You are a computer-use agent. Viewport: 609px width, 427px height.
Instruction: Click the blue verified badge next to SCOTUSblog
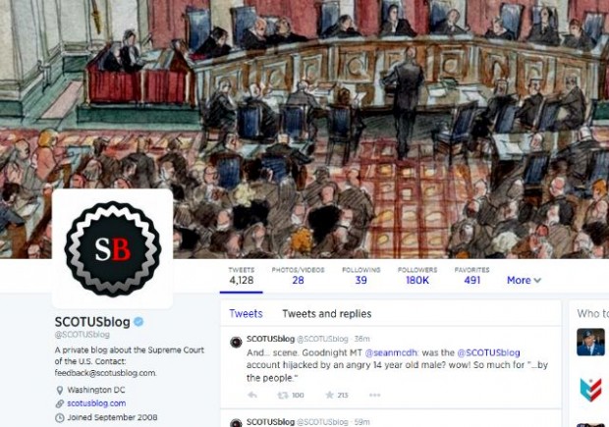138,322
